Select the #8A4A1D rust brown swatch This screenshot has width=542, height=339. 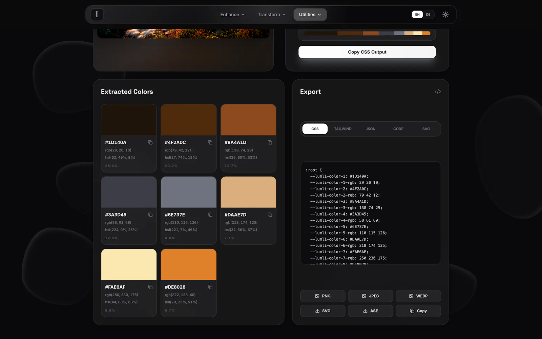[248, 120]
